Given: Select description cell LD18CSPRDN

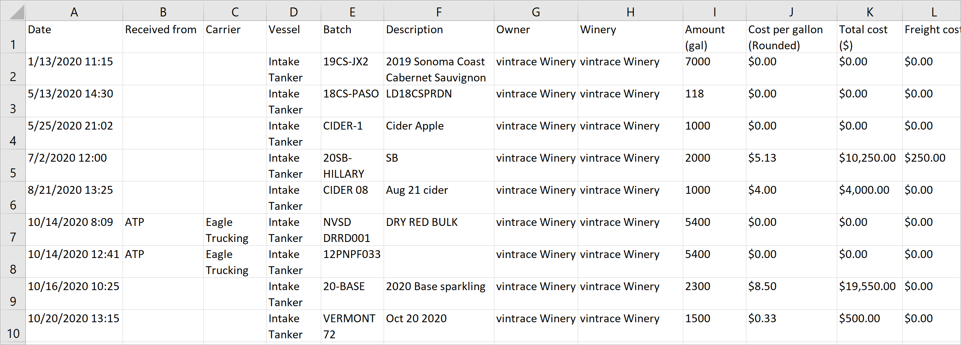Looking at the screenshot, I should [439, 101].
